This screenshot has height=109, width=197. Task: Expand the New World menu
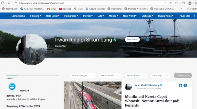click(130, 16)
